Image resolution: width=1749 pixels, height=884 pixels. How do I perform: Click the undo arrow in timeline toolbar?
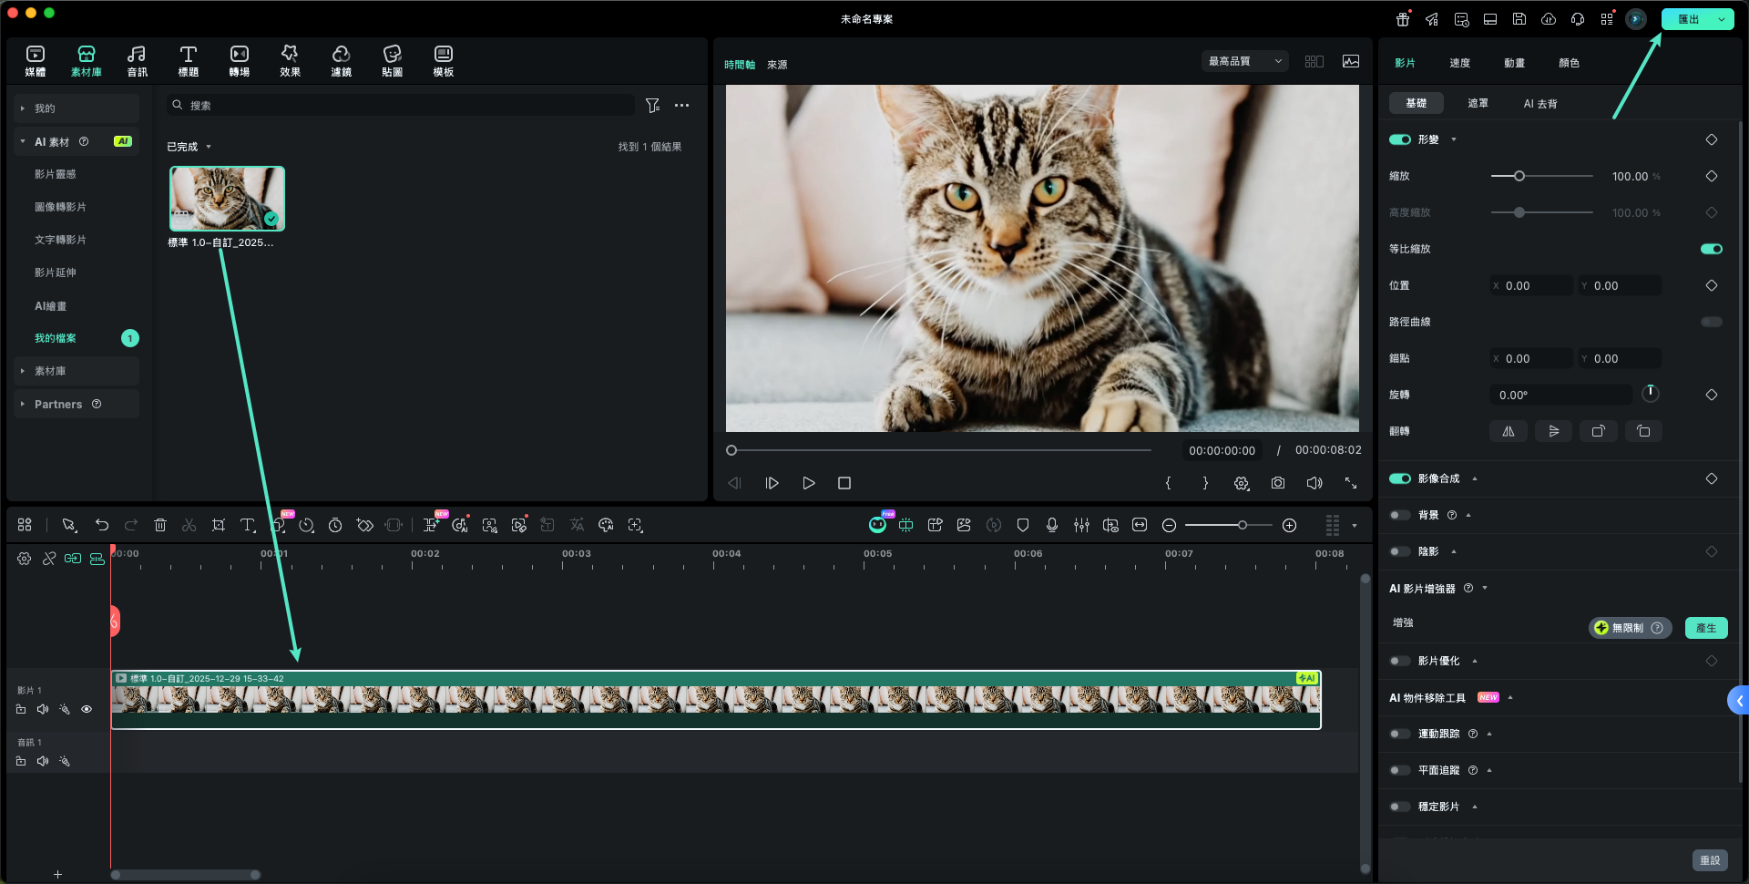pos(102,525)
